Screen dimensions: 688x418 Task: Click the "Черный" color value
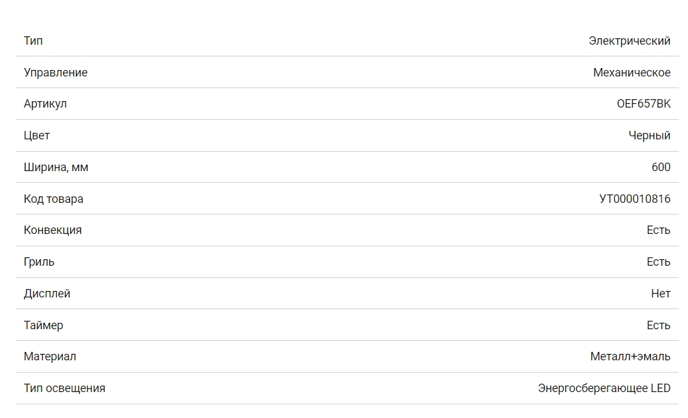tap(649, 135)
